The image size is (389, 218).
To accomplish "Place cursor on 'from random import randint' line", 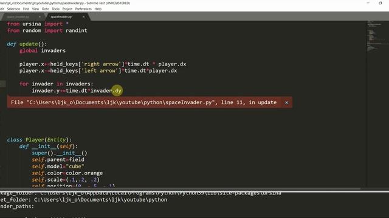I will coord(47,31).
